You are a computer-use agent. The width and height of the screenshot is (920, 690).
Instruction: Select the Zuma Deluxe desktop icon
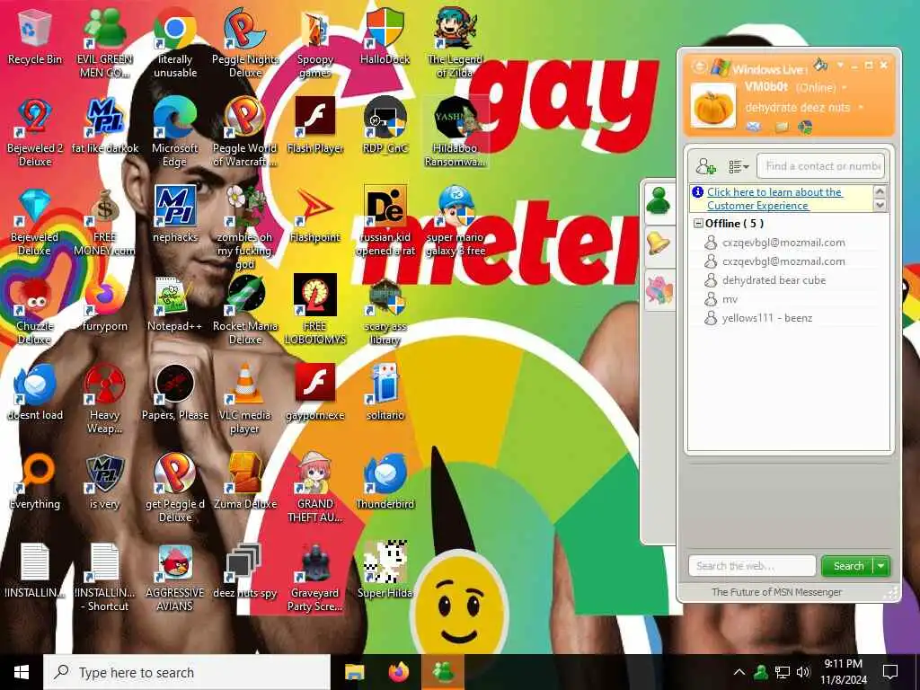[244, 481]
